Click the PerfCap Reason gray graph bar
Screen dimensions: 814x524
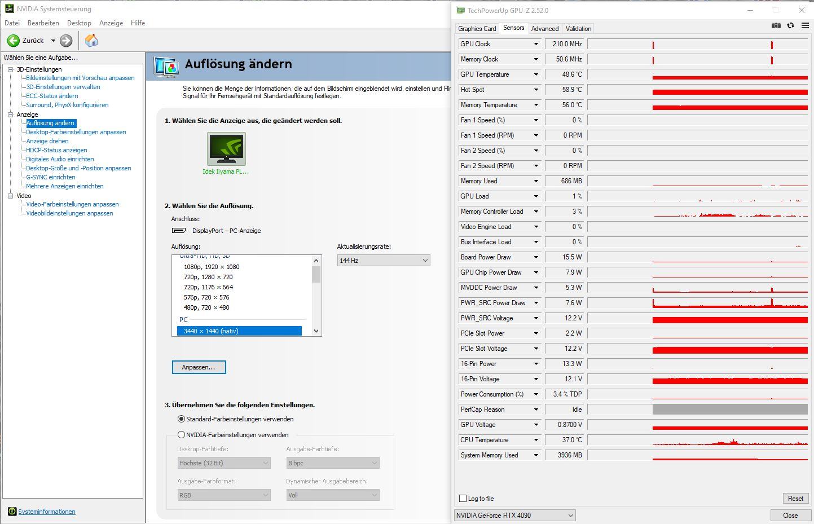pos(730,409)
